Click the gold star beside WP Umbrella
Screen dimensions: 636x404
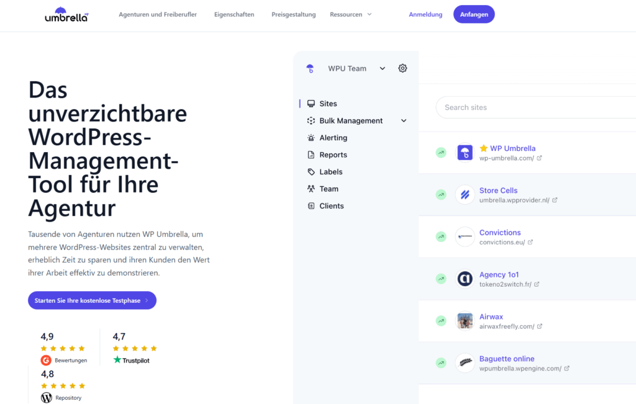484,148
